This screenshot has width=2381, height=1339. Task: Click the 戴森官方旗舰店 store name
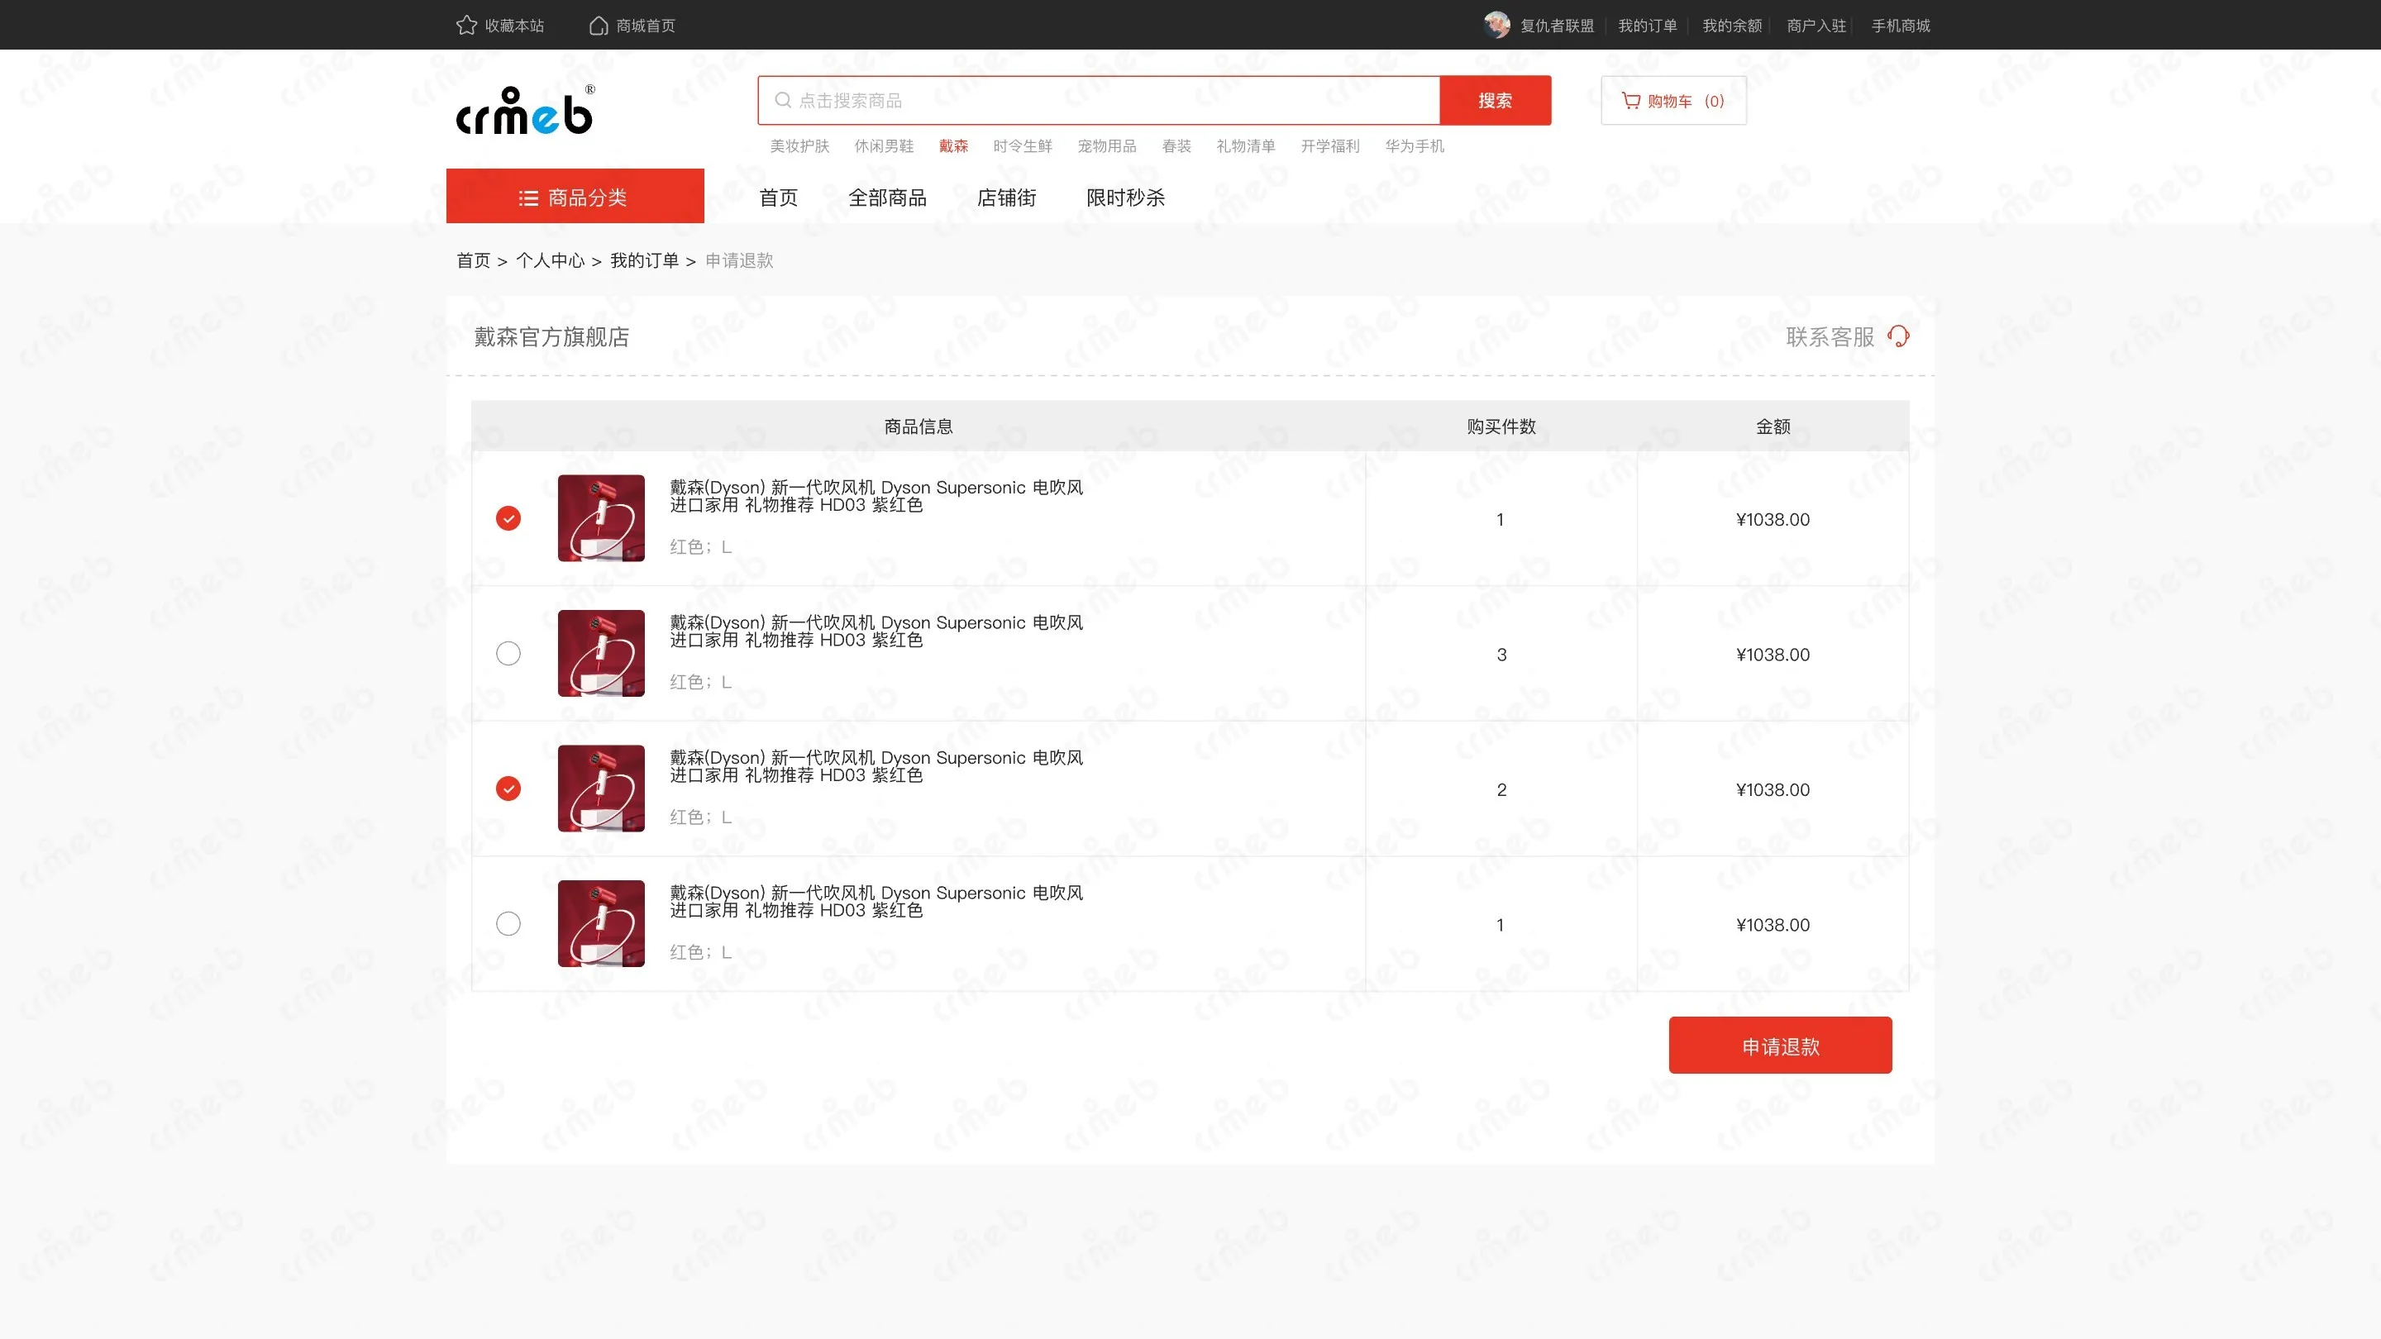coord(551,337)
